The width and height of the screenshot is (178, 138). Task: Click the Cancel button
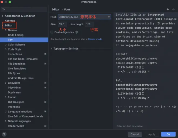[x=135, y=134]
